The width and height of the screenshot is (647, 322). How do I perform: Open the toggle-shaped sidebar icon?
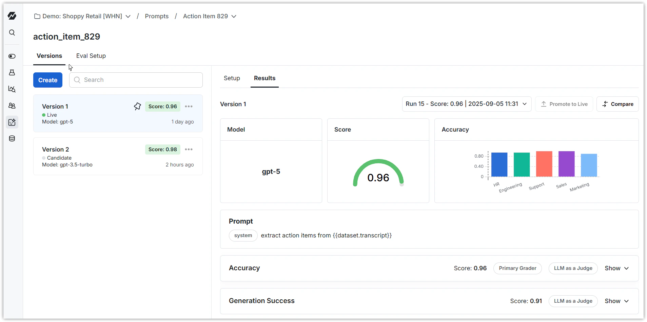click(x=12, y=56)
